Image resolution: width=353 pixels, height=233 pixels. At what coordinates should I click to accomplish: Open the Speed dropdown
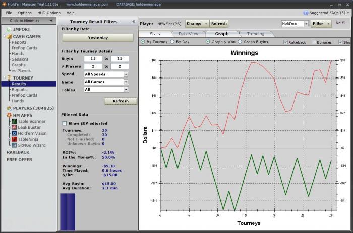point(126,74)
